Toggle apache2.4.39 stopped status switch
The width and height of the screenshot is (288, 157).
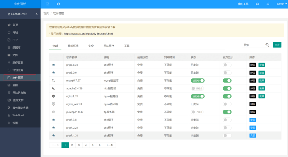[x=197, y=88]
